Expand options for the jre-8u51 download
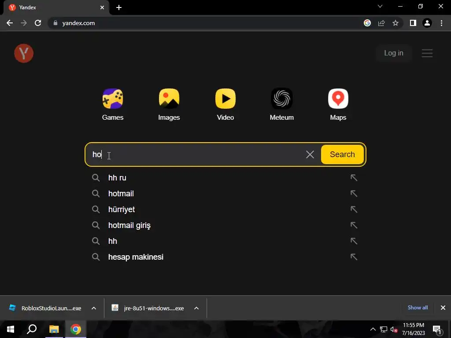 point(196,308)
